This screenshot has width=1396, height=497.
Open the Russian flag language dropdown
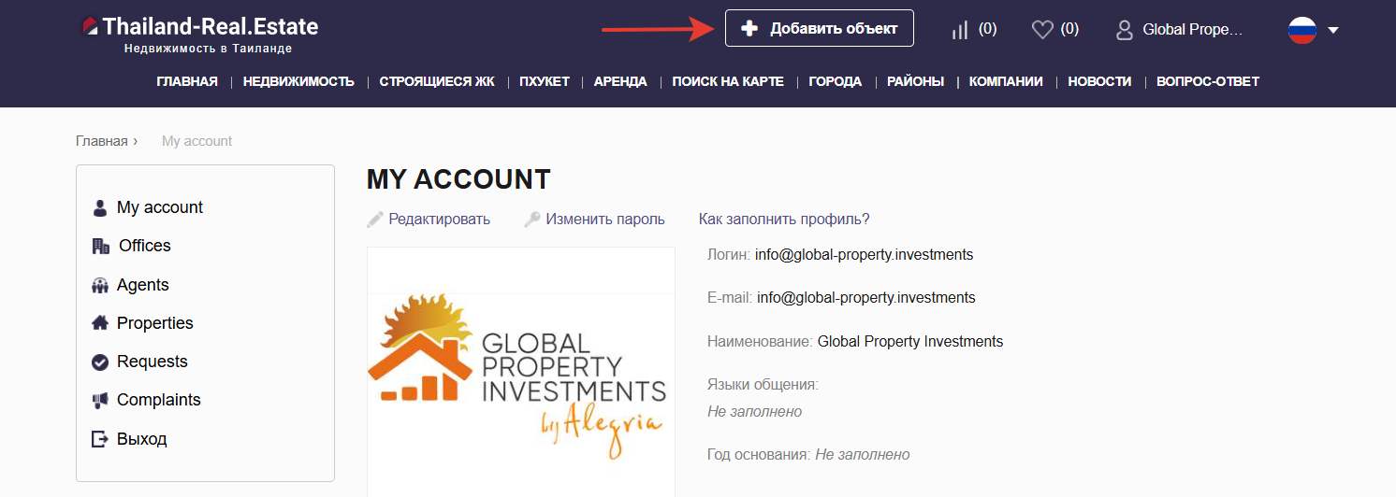click(1302, 30)
